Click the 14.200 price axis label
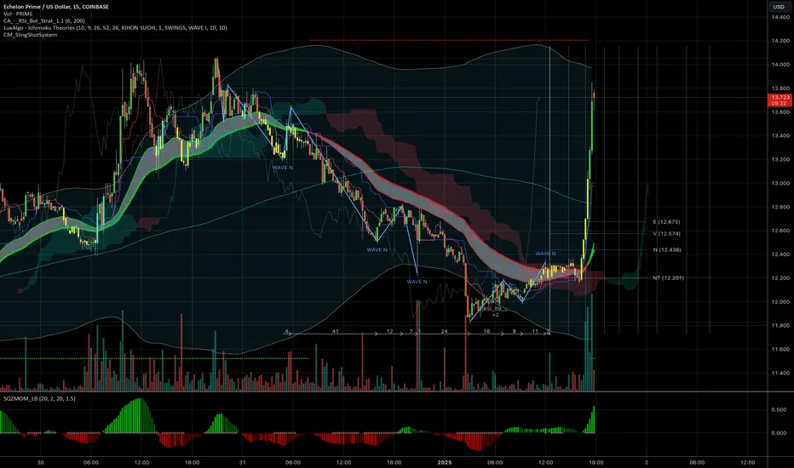The image size is (794, 468). pyautogui.click(x=780, y=41)
